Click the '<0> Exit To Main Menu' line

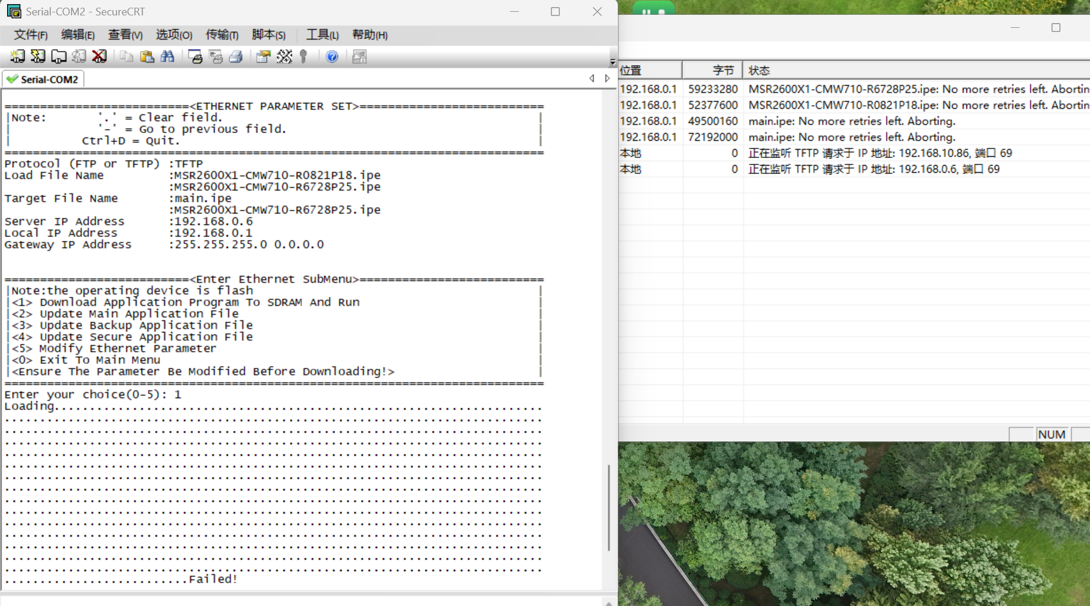[x=86, y=360]
